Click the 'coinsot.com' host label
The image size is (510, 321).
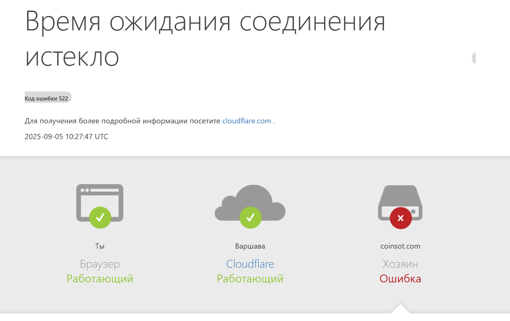(400, 246)
